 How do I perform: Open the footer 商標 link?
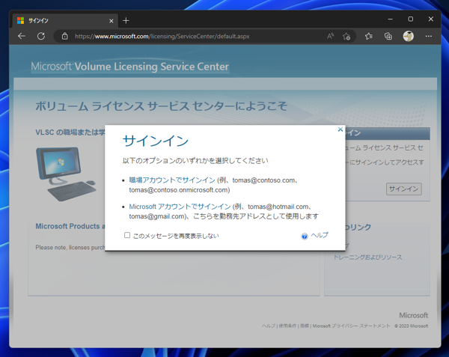click(x=305, y=326)
